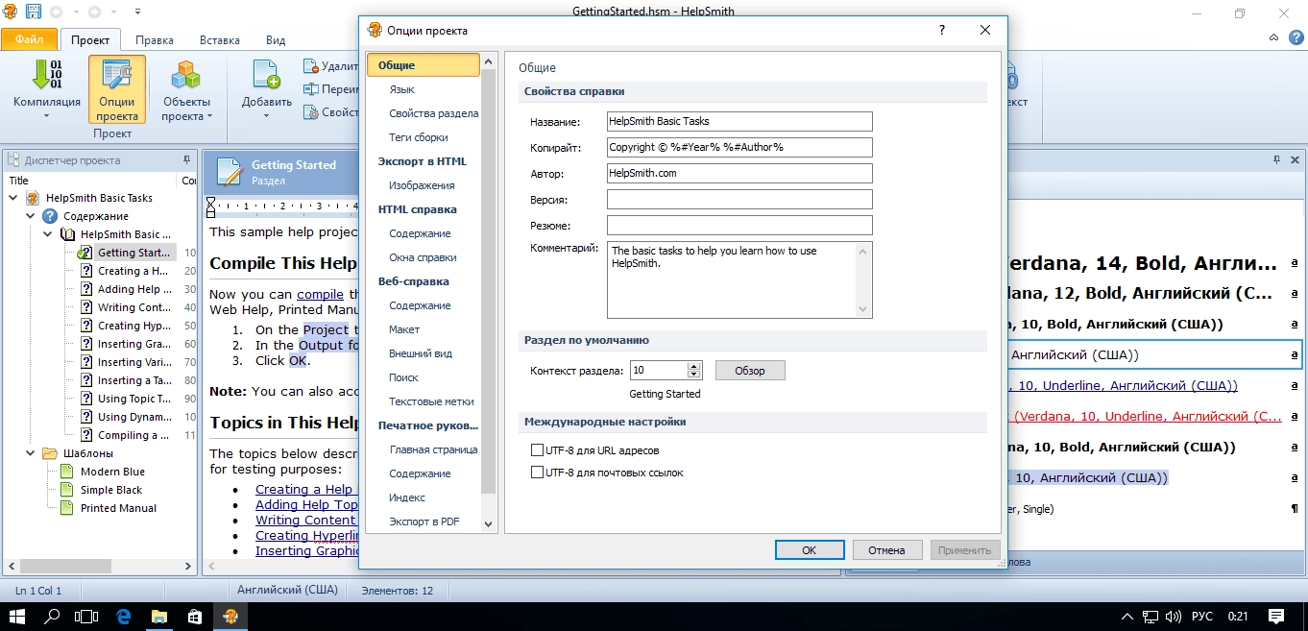Select Inserting Gra... topic in tree
This screenshot has height=631, width=1308.
134,344
